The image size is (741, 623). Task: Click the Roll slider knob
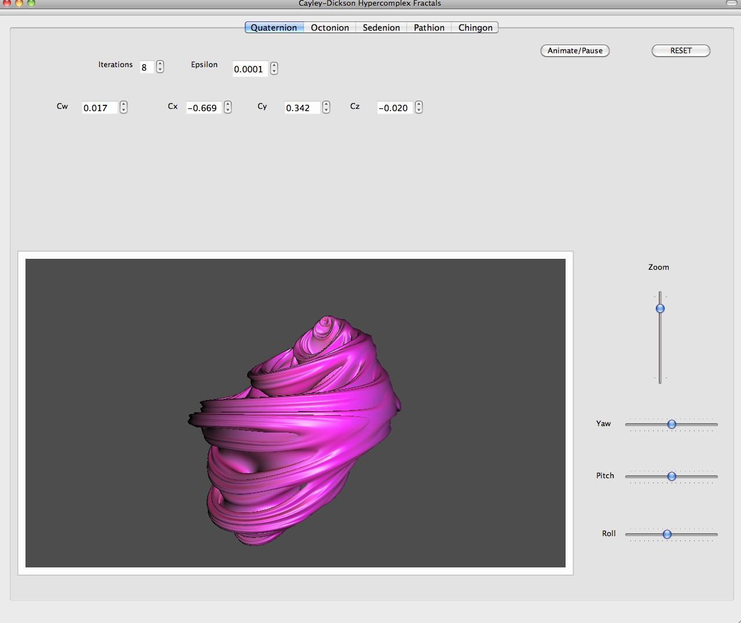667,534
